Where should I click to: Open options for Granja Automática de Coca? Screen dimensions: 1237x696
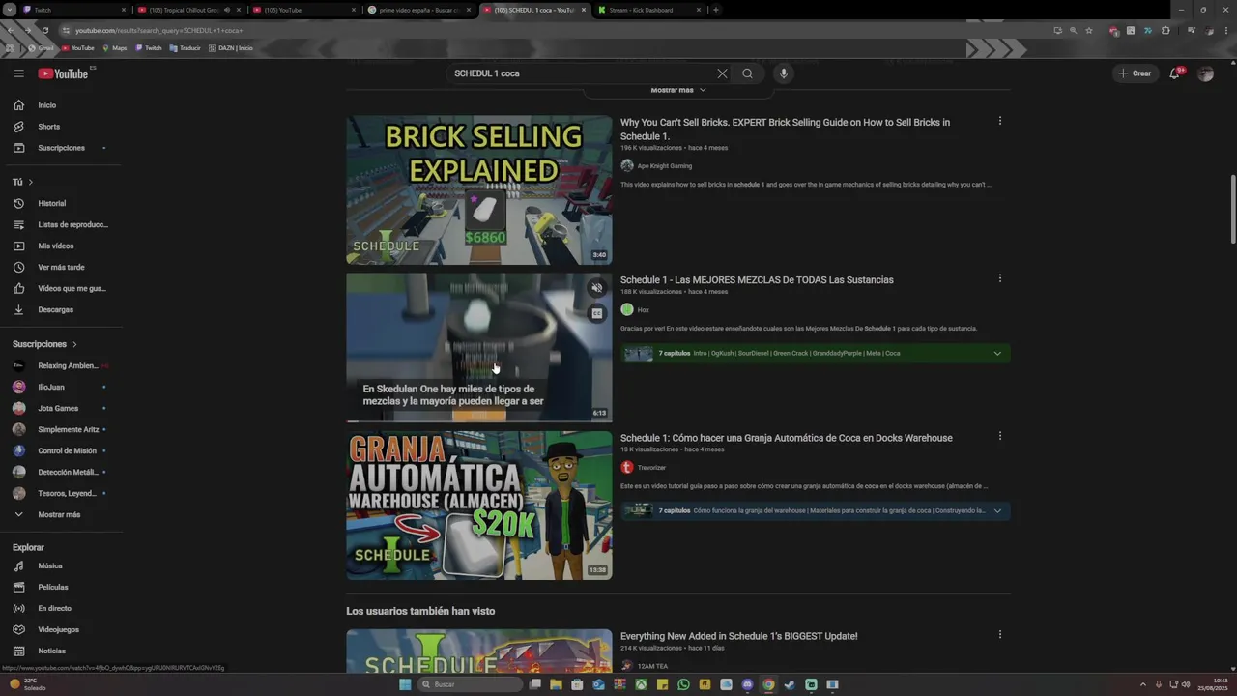[x=1000, y=436]
